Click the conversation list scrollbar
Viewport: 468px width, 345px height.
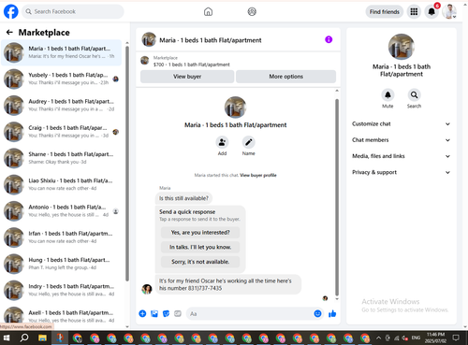click(127, 164)
